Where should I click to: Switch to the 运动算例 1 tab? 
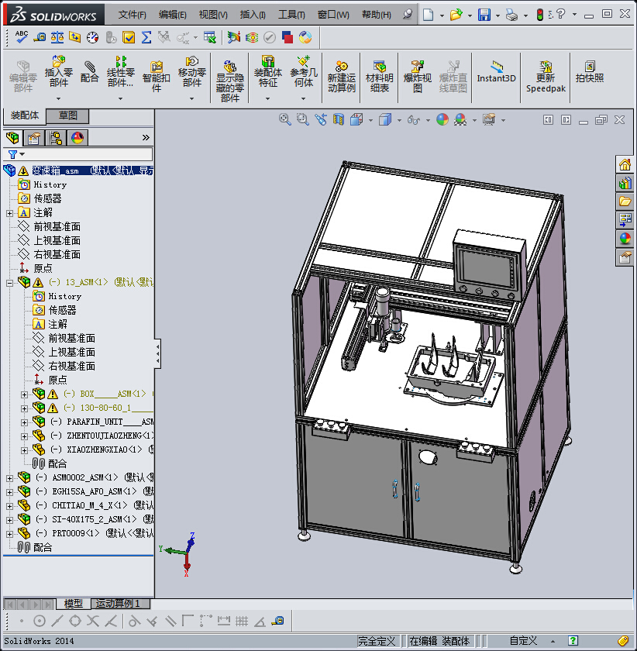tap(120, 603)
